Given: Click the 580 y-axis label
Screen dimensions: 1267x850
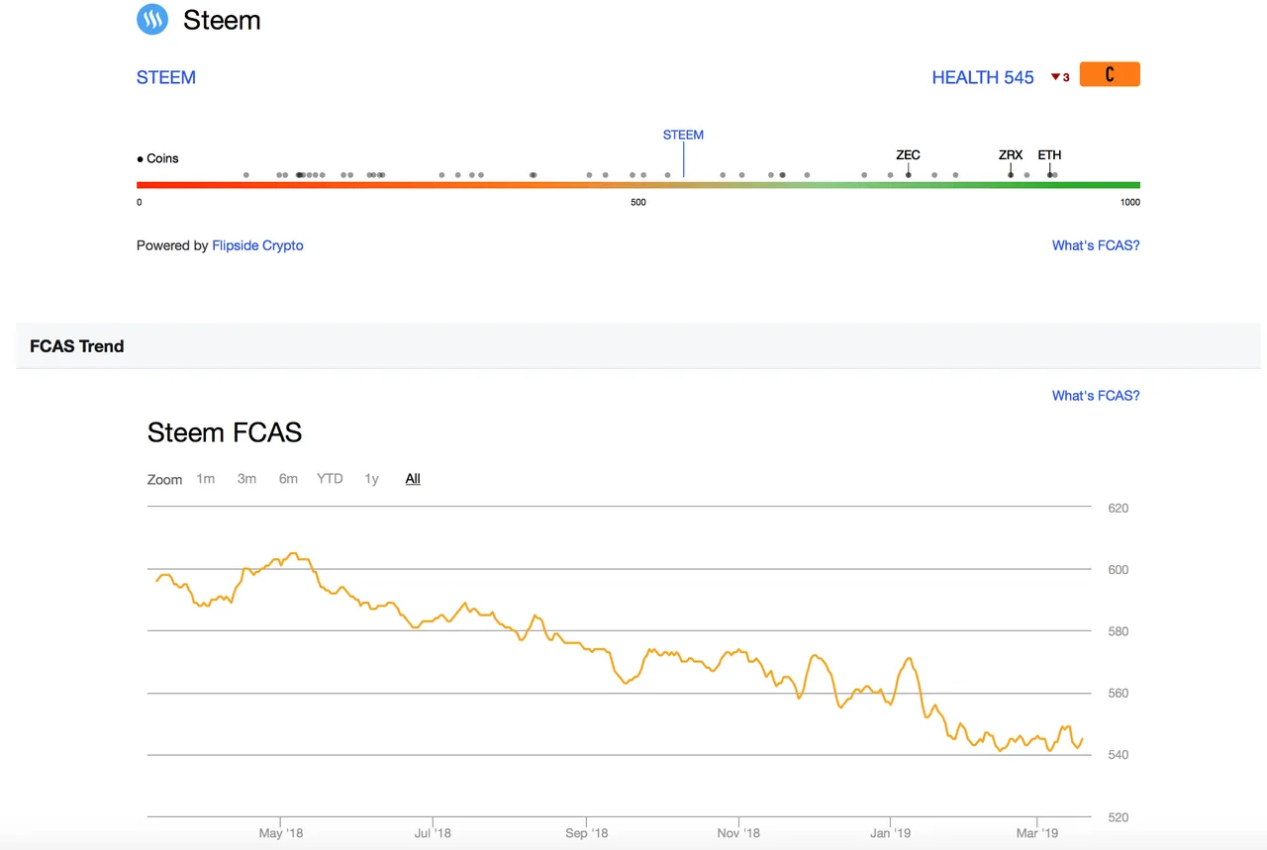Looking at the screenshot, I should pyautogui.click(x=1119, y=631).
